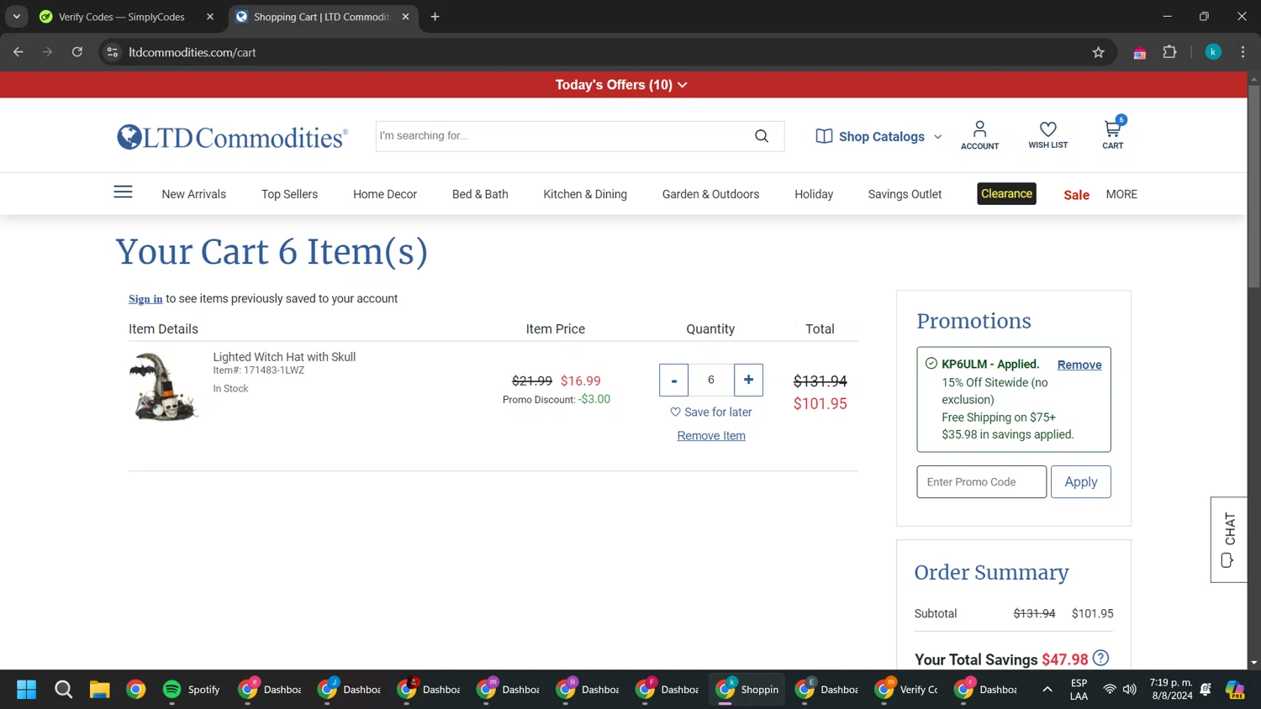Remove the KP6ULM promo code
Image resolution: width=1261 pixels, height=709 pixels.
pyautogui.click(x=1079, y=365)
